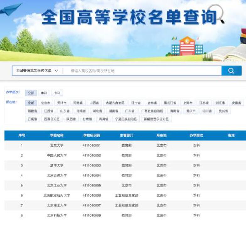Choose the 浙江省 location tag
Viewport: 246px width, 226px height.
[x=220, y=103]
